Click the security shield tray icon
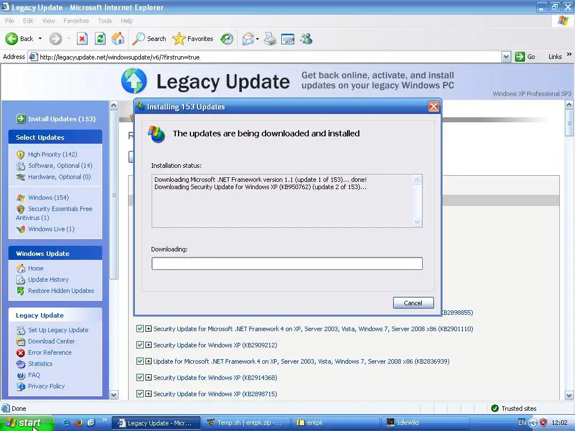 click(x=544, y=423)
